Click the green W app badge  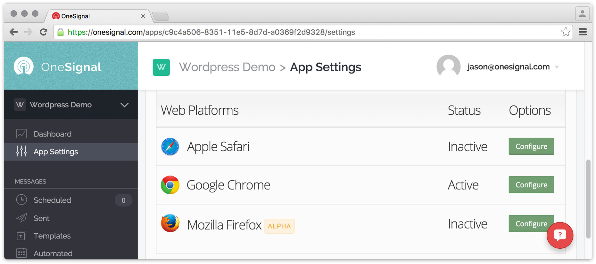click(161, 67)
